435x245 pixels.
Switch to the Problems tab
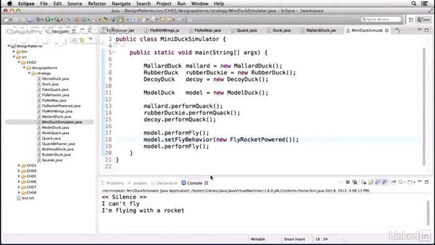tap(112, 183)
